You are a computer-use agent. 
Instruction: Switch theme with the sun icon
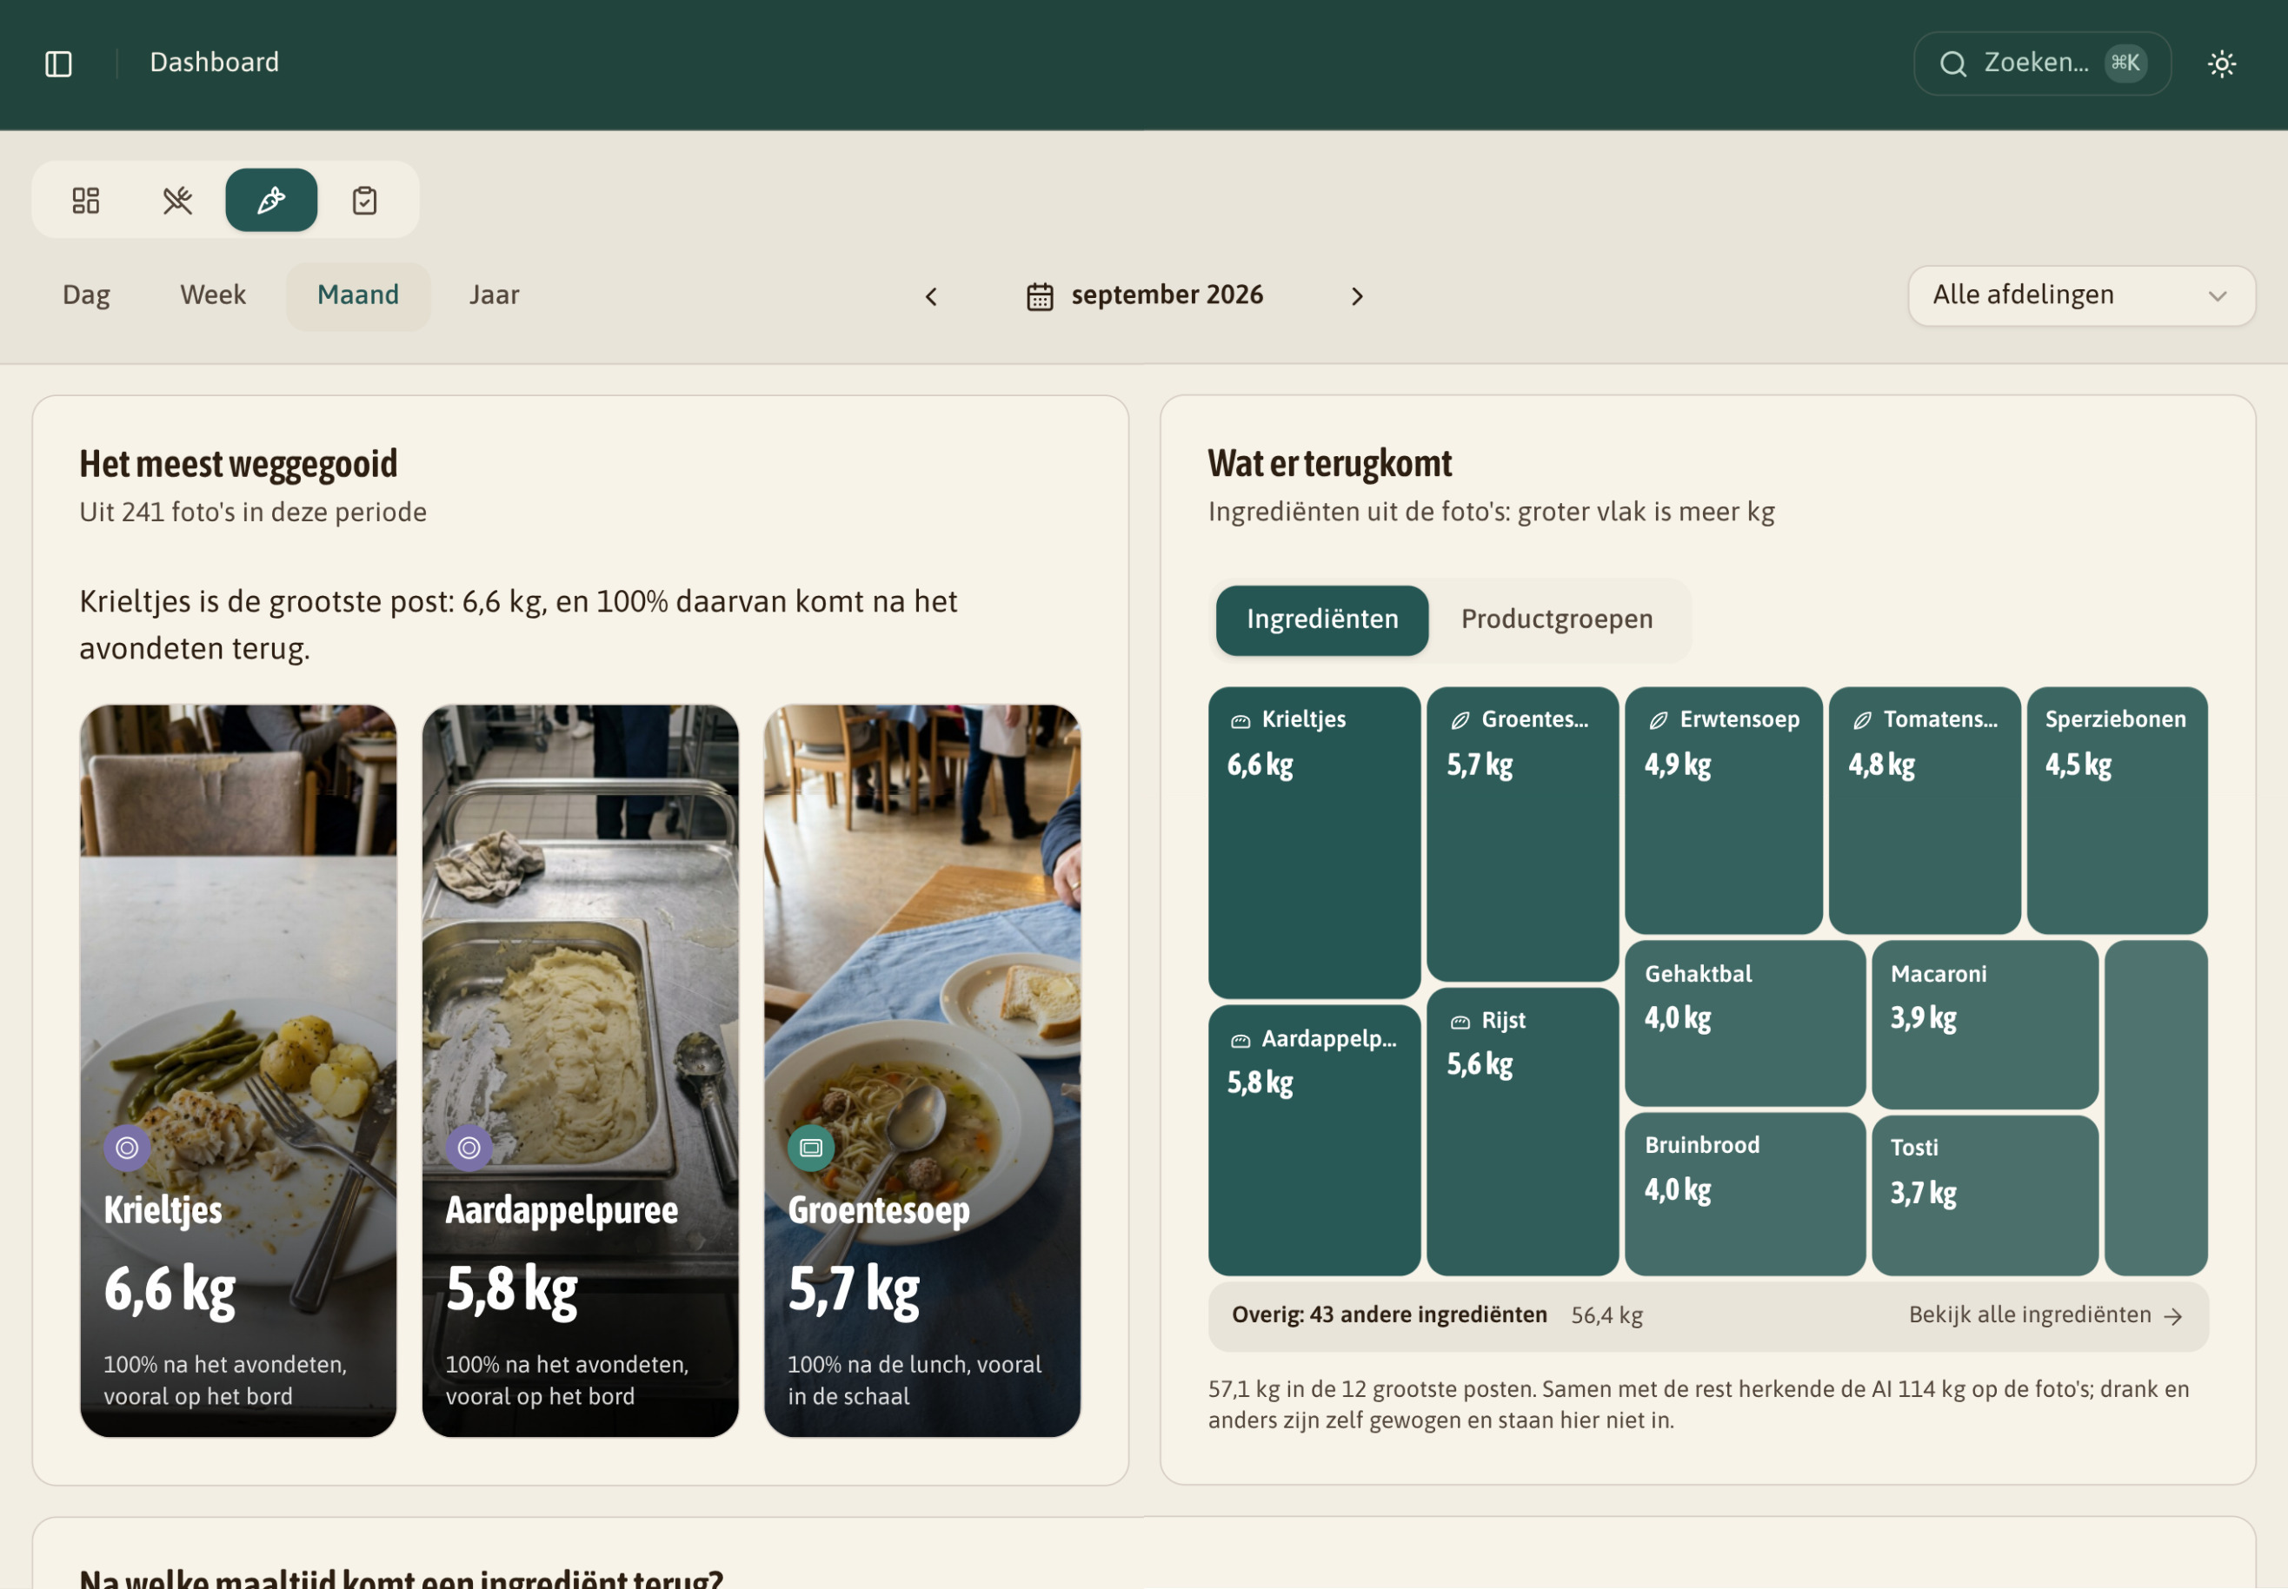click(x=2221, y=63)
